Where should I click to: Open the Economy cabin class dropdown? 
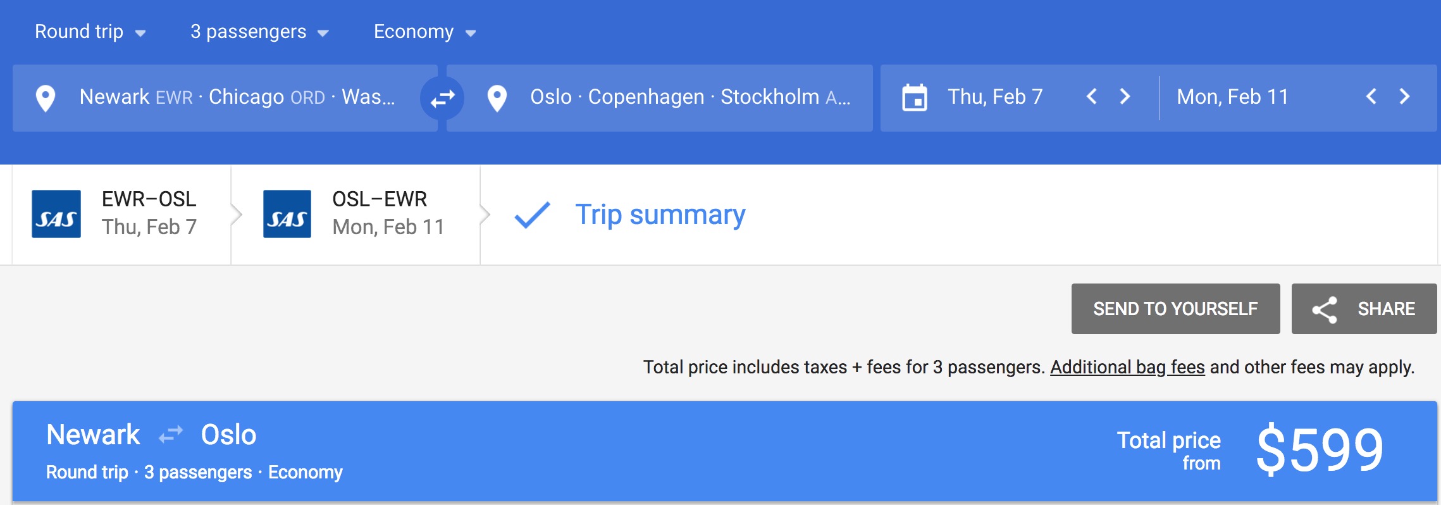coord(424,32)
